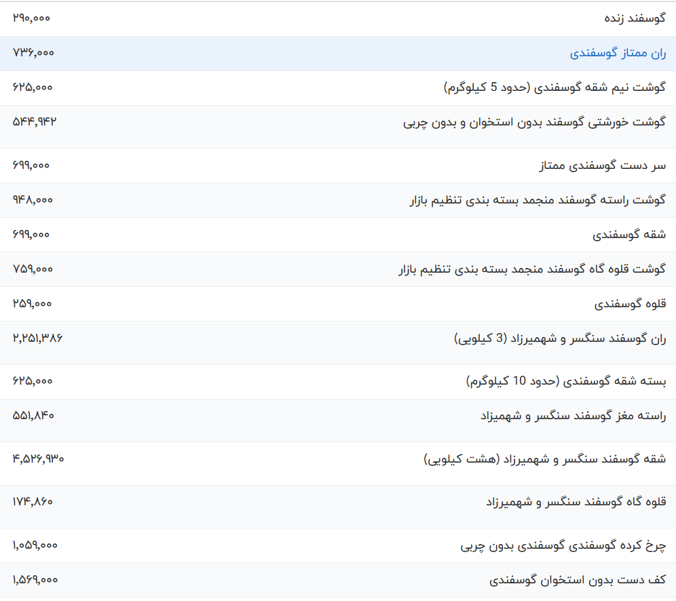
Task: Click the price ۱۷۴,۸۶۰
Action: point(33,502)
